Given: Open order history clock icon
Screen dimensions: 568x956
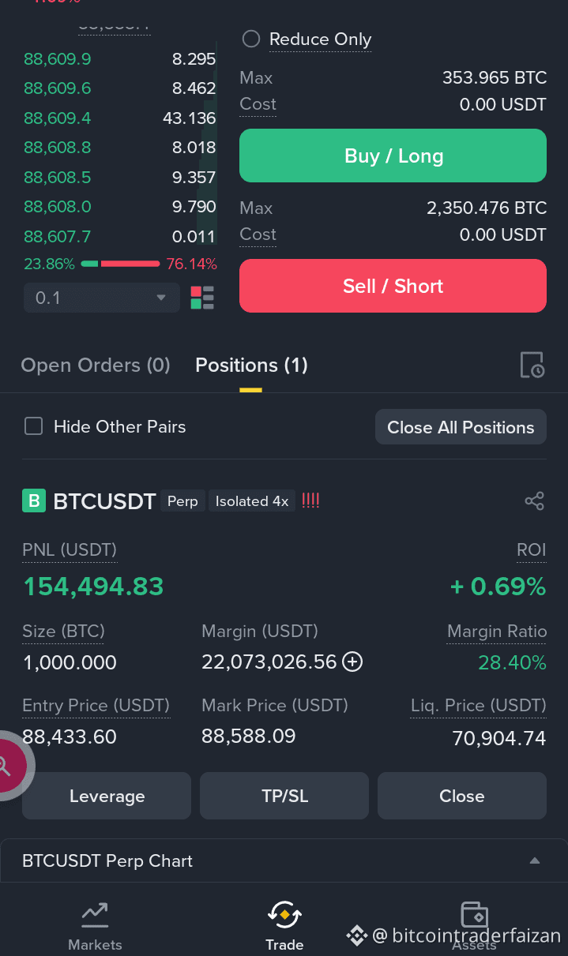Looking at the screenshot, I should (532, 365).
